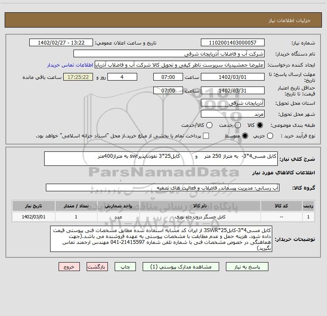The height and width of the screenshot is (316, 327).
Task: Click the days remaining field showing 4
Action: point(122,77)
